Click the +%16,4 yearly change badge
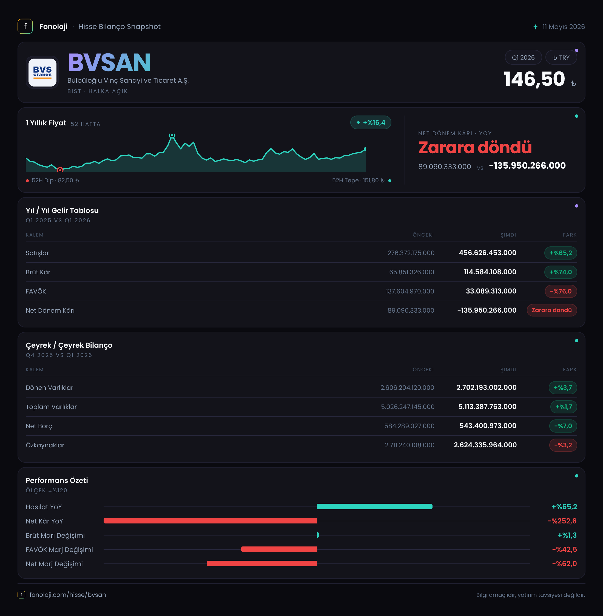This screenshot has height=616, width=603. tap(371, 122)
